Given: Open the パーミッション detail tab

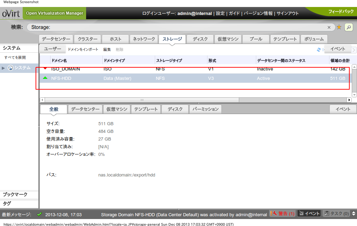Looking at the screenshot, I should click(x=205, y=109).
